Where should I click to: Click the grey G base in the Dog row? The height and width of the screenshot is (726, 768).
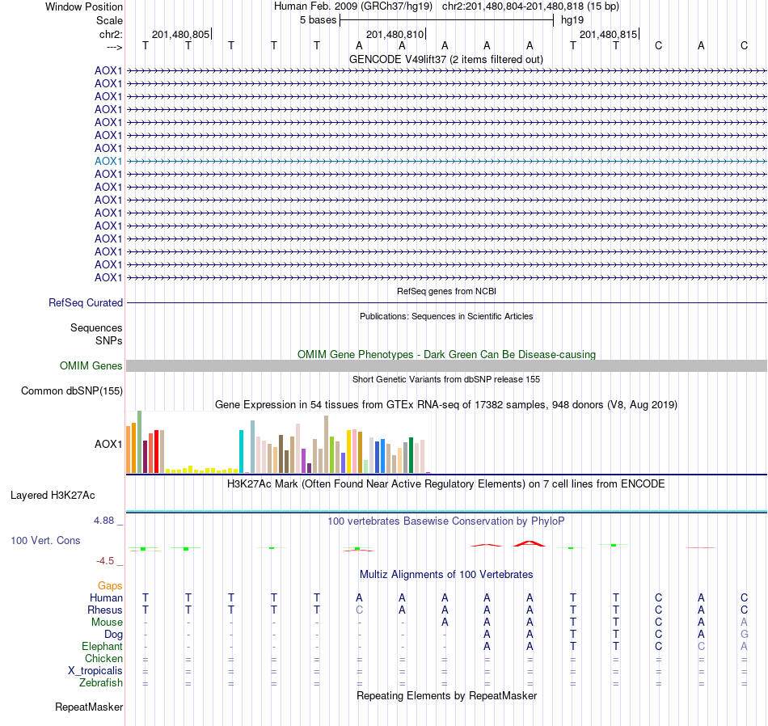click(744, 635)
